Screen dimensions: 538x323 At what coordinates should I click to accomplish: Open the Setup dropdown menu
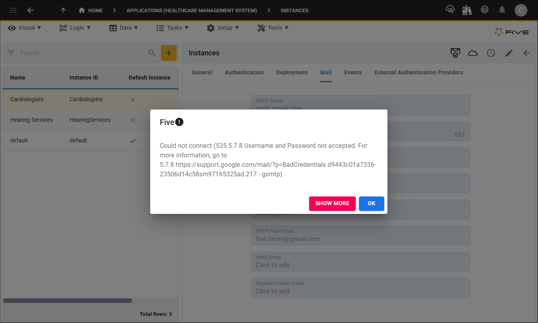click(x=223, y=28)
